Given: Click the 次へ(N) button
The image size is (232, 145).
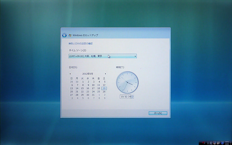Looking at the screenshot, I should point(158,113).
